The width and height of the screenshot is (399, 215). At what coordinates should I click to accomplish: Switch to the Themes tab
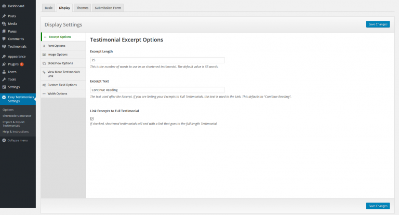pos(82,8)
